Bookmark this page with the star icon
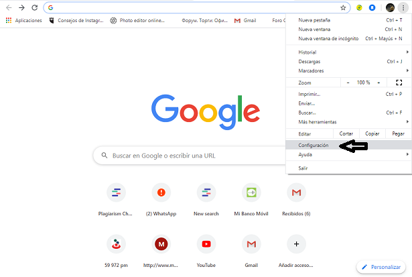 pyautogui.click(x=343, y=7)
